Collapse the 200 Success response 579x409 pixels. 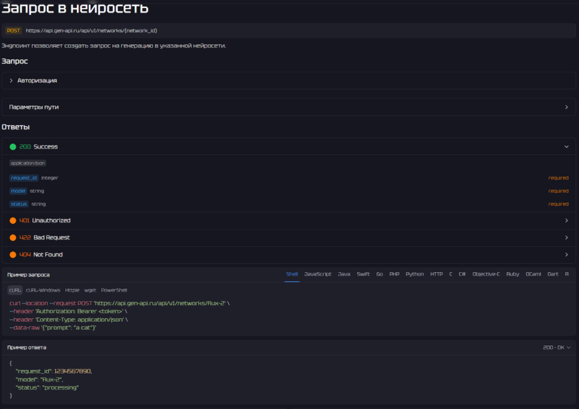[566, 147]
